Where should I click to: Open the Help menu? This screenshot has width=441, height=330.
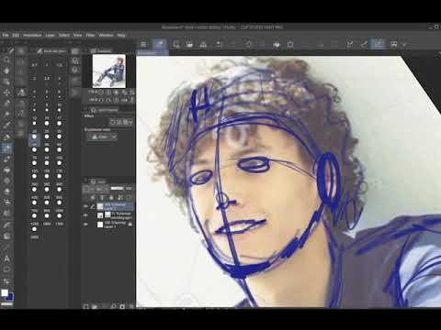[121, 35]
